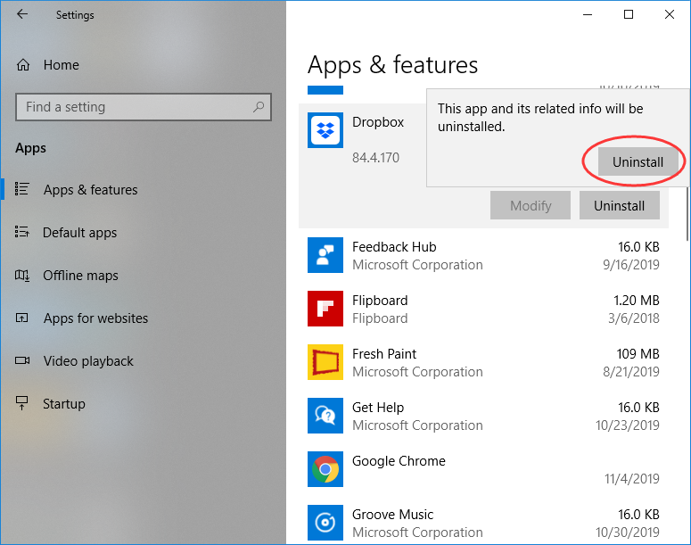Switch to the Default apps page

point(79,233)
